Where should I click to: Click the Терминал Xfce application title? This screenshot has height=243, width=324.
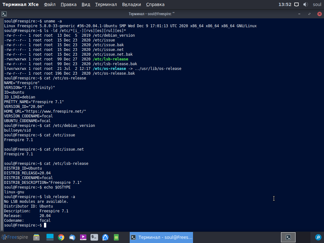pyautogui.click(x=21, y=4)
